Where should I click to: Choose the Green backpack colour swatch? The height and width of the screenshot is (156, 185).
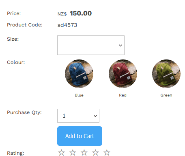click(x=166, y=74)
